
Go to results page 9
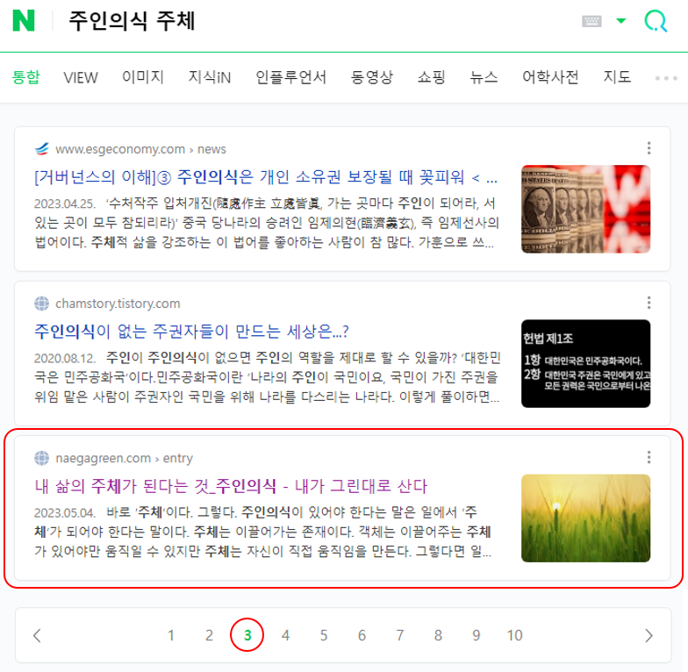tap(476, 635)
